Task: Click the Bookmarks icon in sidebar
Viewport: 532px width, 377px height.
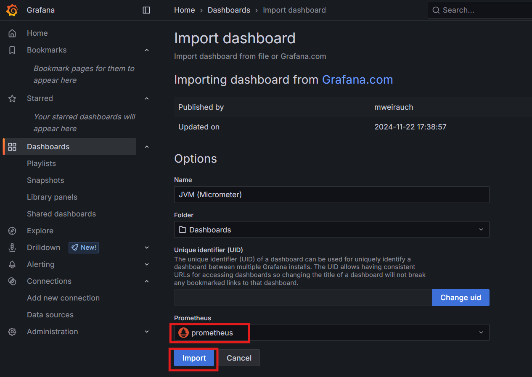Action: (x=12, y=50)
